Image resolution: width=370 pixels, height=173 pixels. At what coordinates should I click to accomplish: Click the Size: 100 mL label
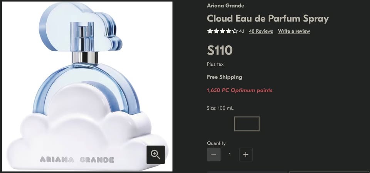[220, 108]
